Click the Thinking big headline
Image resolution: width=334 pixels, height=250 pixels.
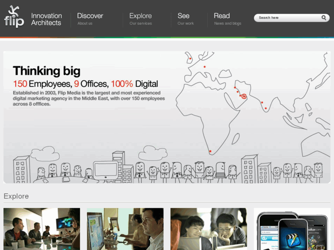tap(47, 71)
